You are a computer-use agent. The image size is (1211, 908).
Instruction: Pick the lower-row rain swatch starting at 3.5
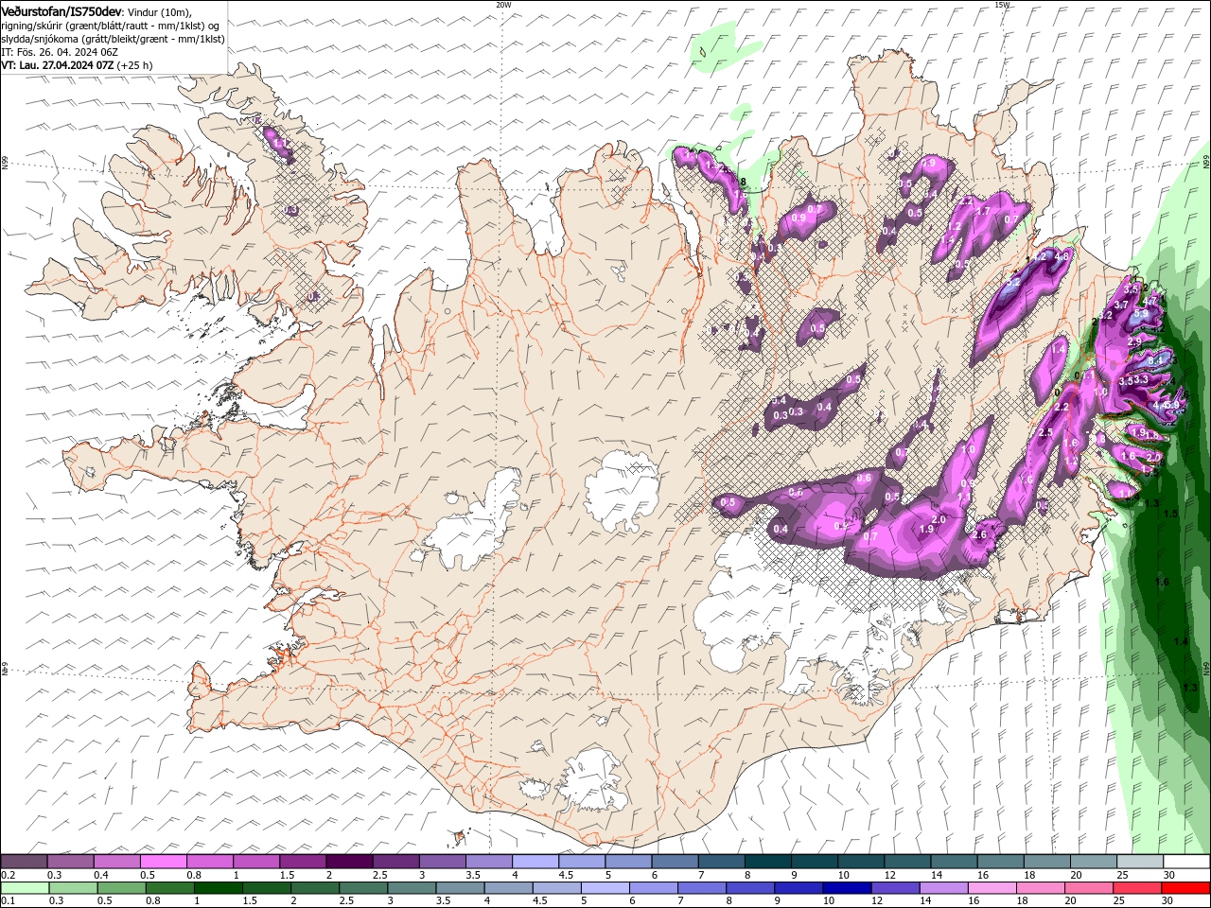coord(460,888)
